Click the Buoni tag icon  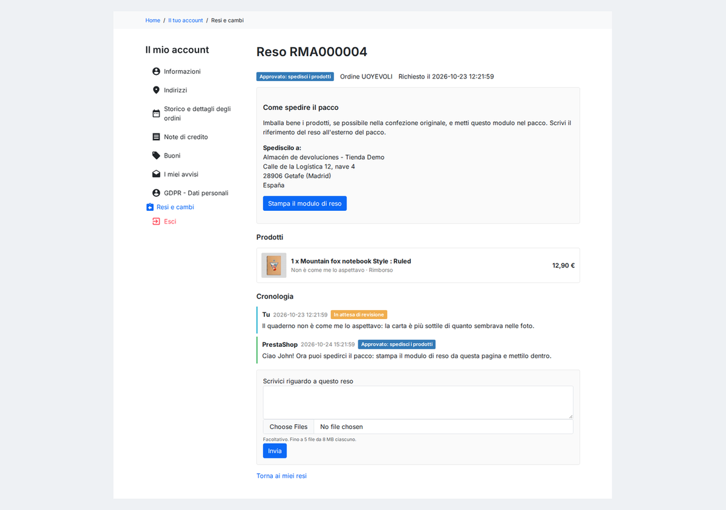click(x=156, y=156)
